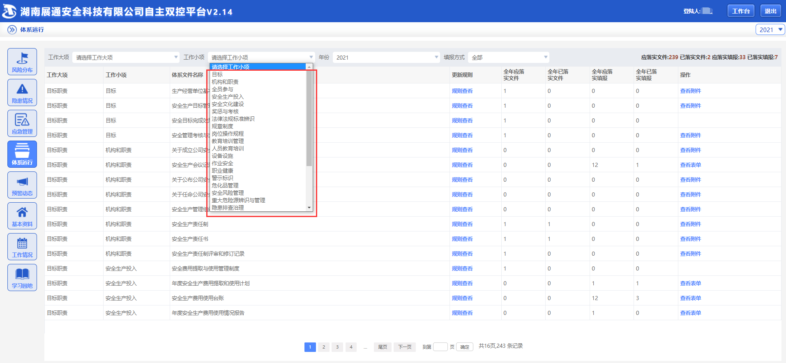Viewport: 786px width, 363px height.
Task: Open the 应急管理 sidebar icon
Action: (22, 123)
